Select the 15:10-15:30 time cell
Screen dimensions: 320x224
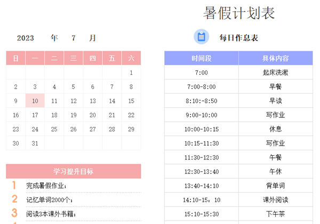point(202,214)
